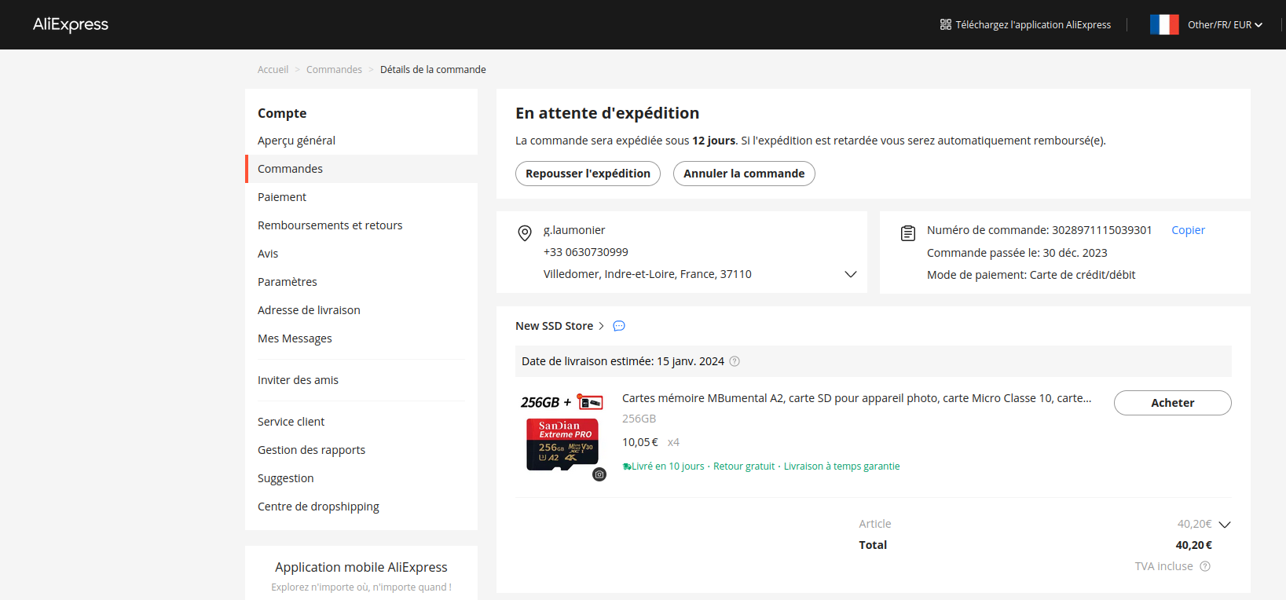Open the Other/FR/EUR language dropdown
Viewport: 1286px width, 600px height.
[x=1225, y=24]
